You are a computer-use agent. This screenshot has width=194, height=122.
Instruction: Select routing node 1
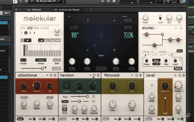178,40
